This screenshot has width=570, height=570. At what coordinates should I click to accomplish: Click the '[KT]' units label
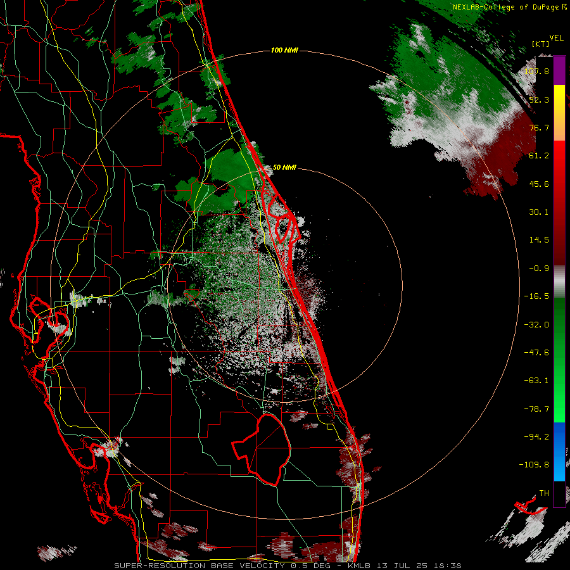pyautogui.click(x=541, y=44)
